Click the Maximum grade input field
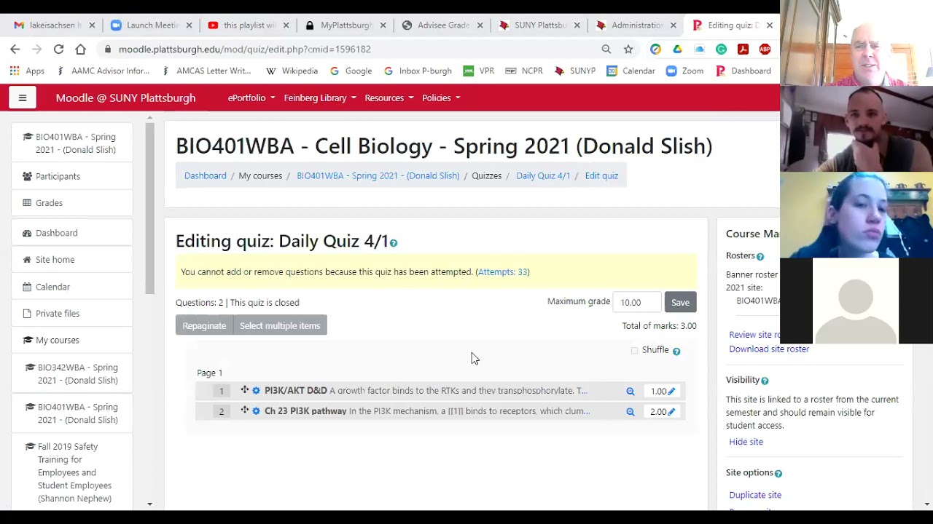933x524 pixels. click(x=637, y=302)
